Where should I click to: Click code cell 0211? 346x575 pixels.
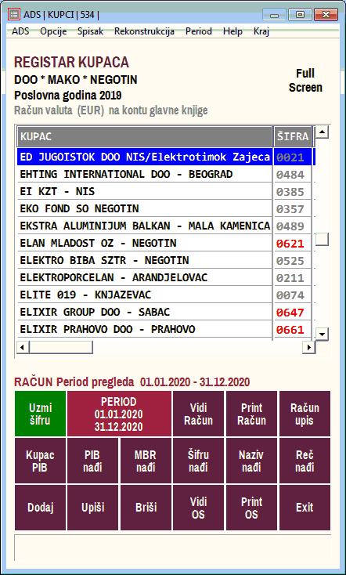coord(293,277)
